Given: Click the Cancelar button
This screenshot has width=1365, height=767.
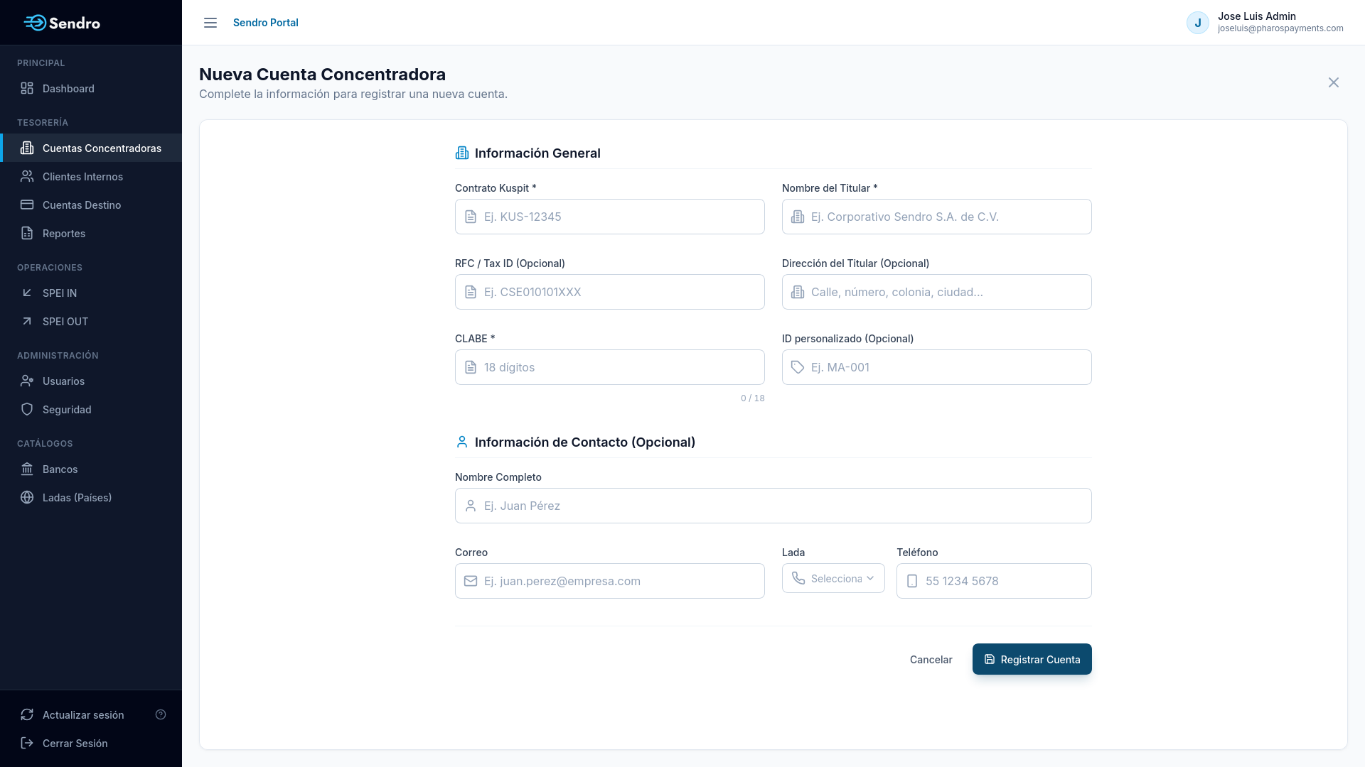Looking at the screenshot, I should [931, 659].
